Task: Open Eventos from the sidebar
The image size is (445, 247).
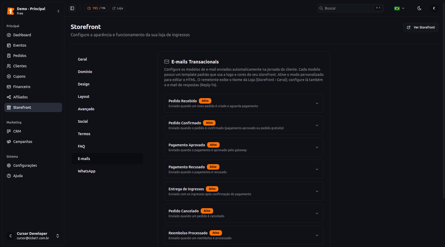Action: [33, 45]
